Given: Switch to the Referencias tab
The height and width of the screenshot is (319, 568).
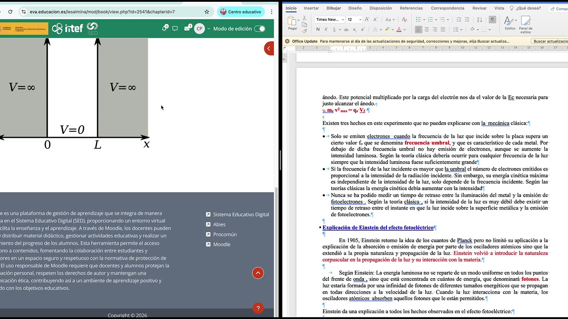Looking at the screenshot, I should [x=411, y=8].
